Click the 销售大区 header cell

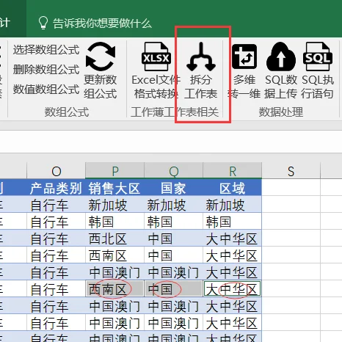tap(114, 187)
